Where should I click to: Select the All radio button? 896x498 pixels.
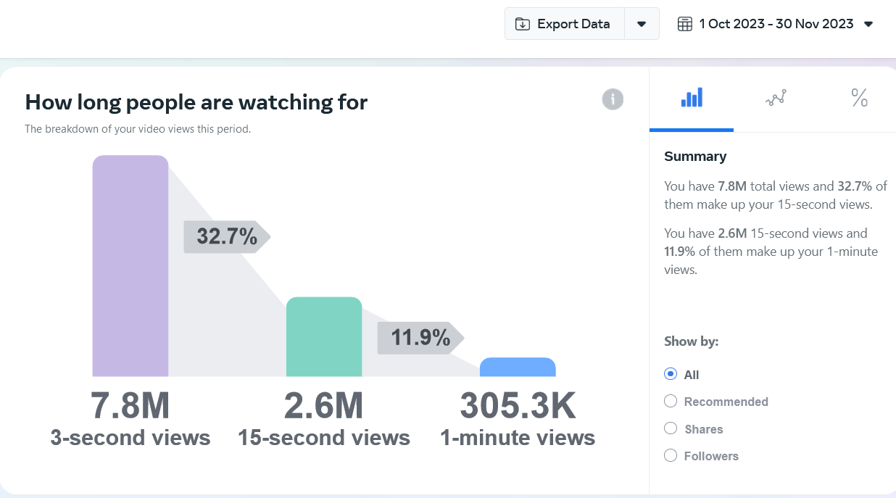(671, 375)
